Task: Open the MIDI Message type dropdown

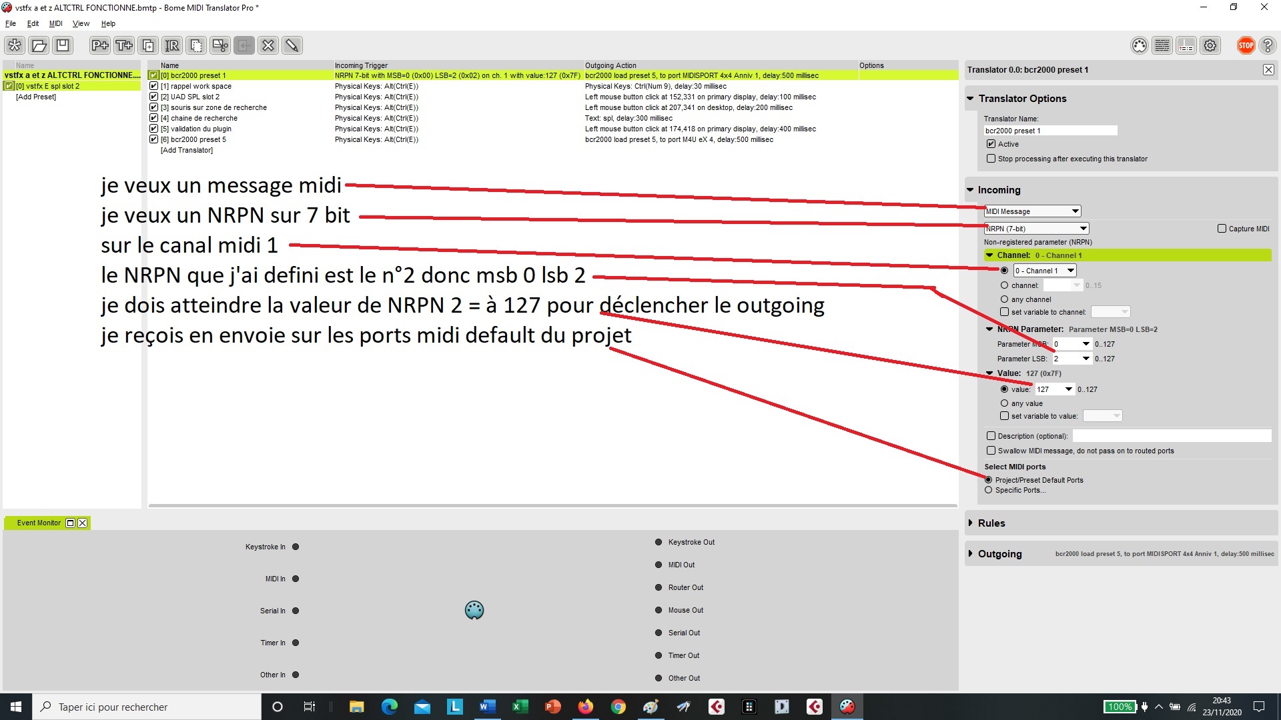Action: (1032, 211)
